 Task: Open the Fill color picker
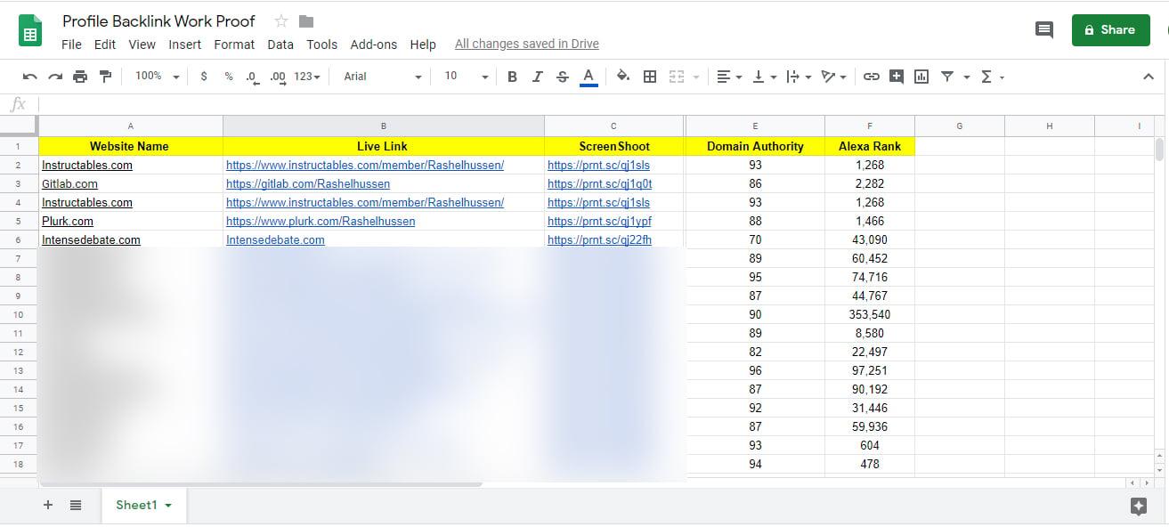click(x=622, y=77)
